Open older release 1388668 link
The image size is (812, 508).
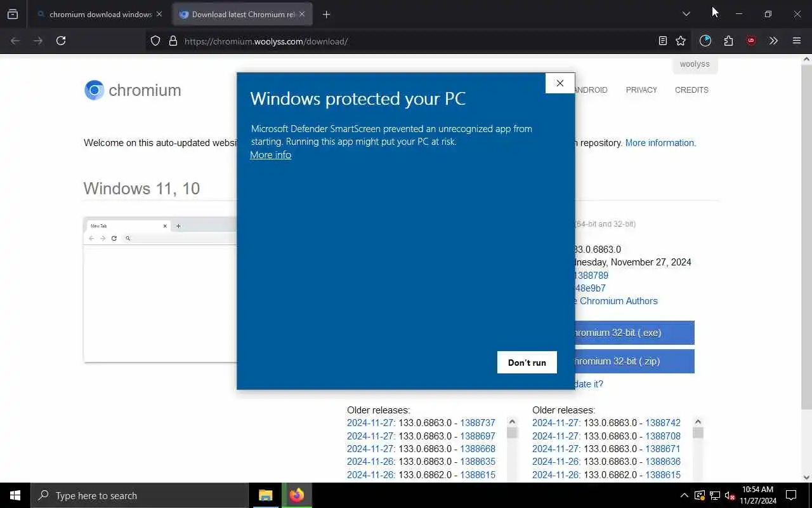tap(478, 449)
